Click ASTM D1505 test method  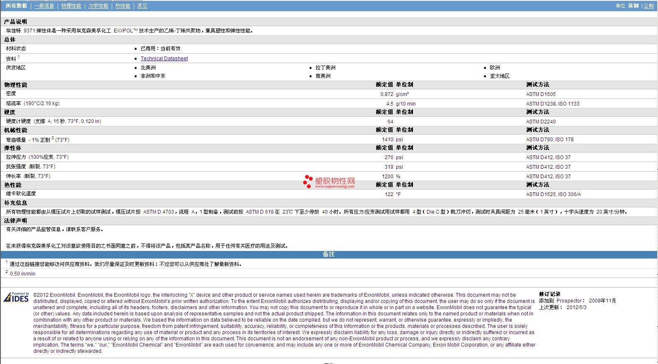pyautogui.click(x=541, y=94)
